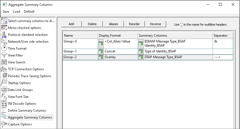This screenshot has height=129, width=240.
Task: Click the '<Col_Alias>Value' display format cell
Action: click(x=121, y=44)
